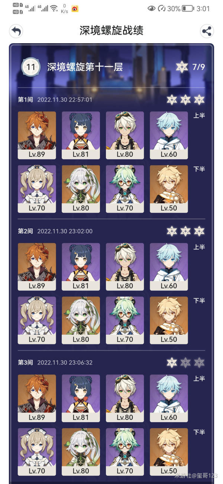223x484 pixels.
Task: Tap the battery indicator in status bar
Action: click(x=188, y=9)
